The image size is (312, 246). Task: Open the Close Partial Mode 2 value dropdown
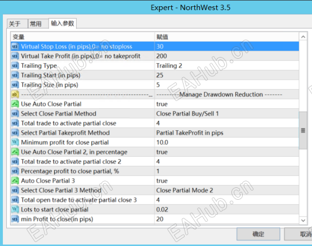click(x=227, y=190)
